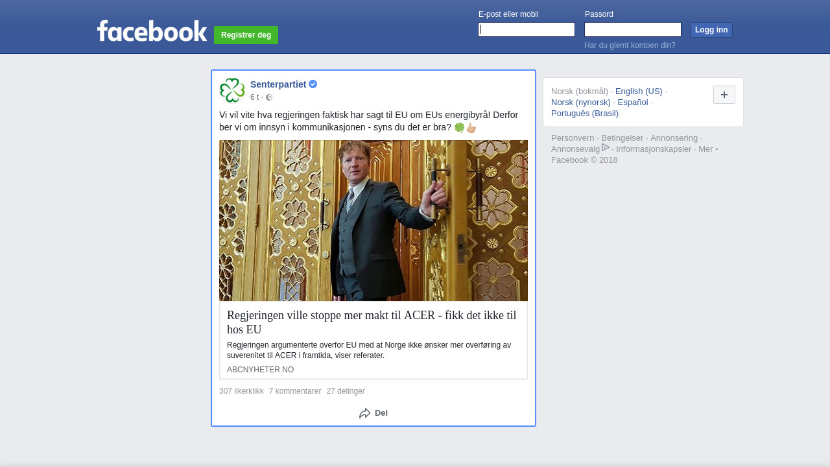Viewport: 830px width, 467px height.
Task: Click the four-leaf clover emoji in the post
Action: point(459,128)
